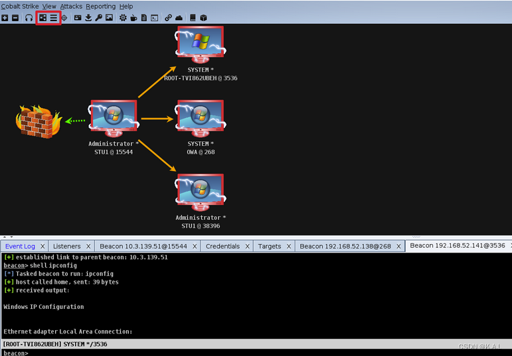Open the Cobalt Strike menu
The width and height of the screenshot is (512, 356).
tap(20, 6)
